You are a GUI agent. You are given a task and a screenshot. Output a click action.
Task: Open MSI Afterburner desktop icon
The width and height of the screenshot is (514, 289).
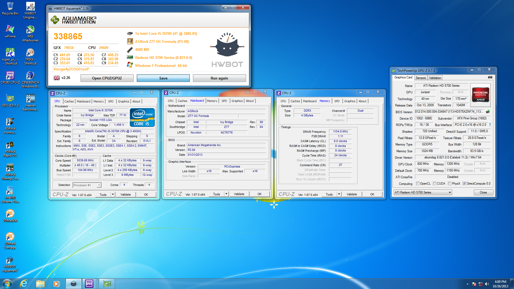(x=30, y=34)
